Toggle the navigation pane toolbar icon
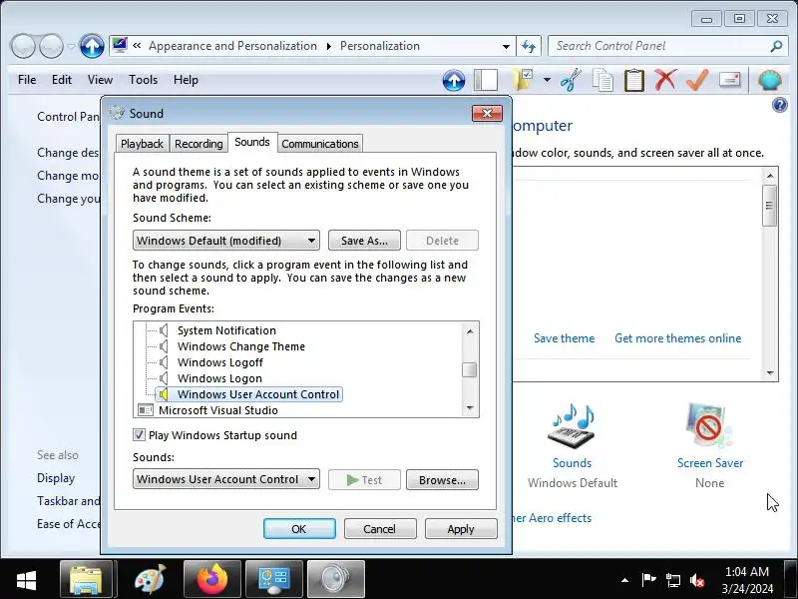Viewport: 798px width, 599px height. point(486,81)
